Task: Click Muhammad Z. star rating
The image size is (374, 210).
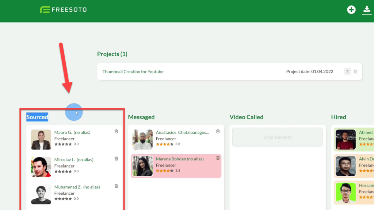Action: coord(63,199)
